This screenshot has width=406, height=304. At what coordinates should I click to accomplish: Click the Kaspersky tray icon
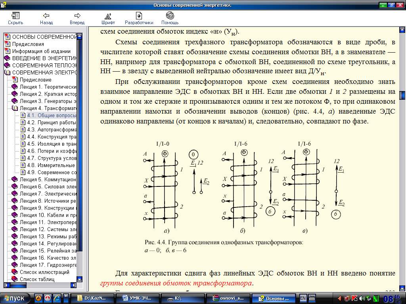pyautogui.click(x=354, y=298)
